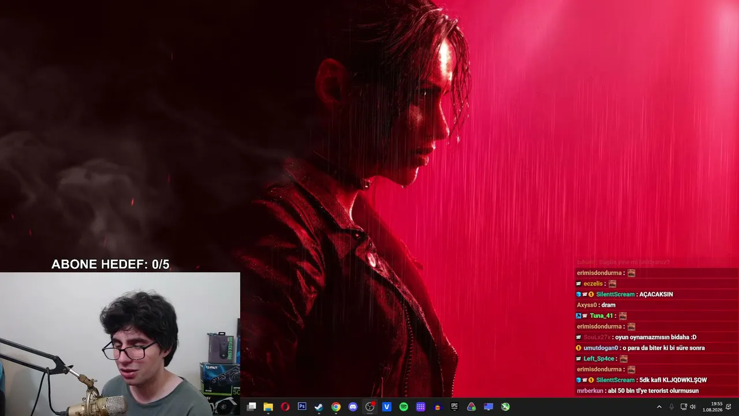This screenshot has height=416, width=739.
Task: Open the volume control in the tray
Action: tap(693, 407)
